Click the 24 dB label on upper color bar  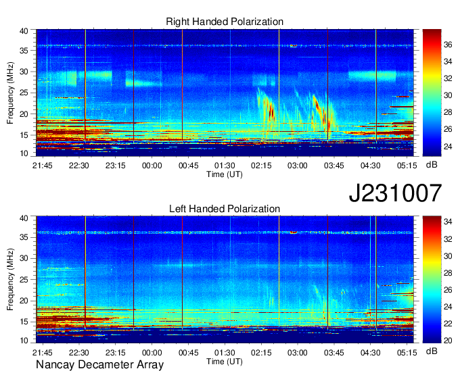pyautogui.click(x=448, y=146)
